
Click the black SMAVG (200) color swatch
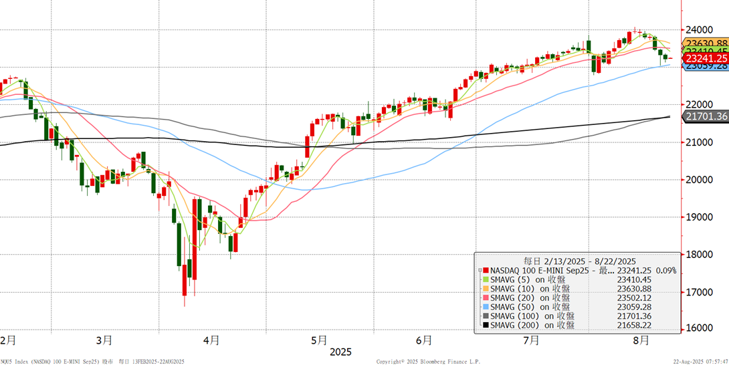[x=486, y=324]
